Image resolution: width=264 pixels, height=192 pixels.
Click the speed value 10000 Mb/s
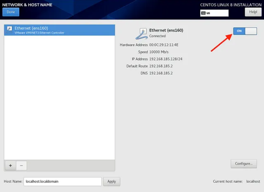pos(159,52)
